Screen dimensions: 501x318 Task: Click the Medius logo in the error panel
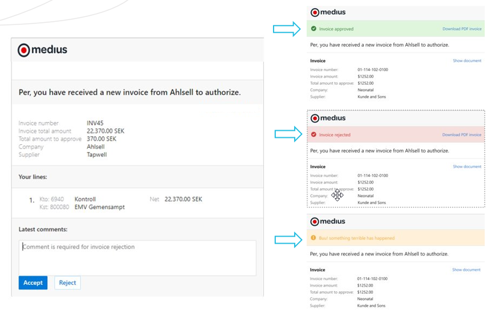[327, 221]
